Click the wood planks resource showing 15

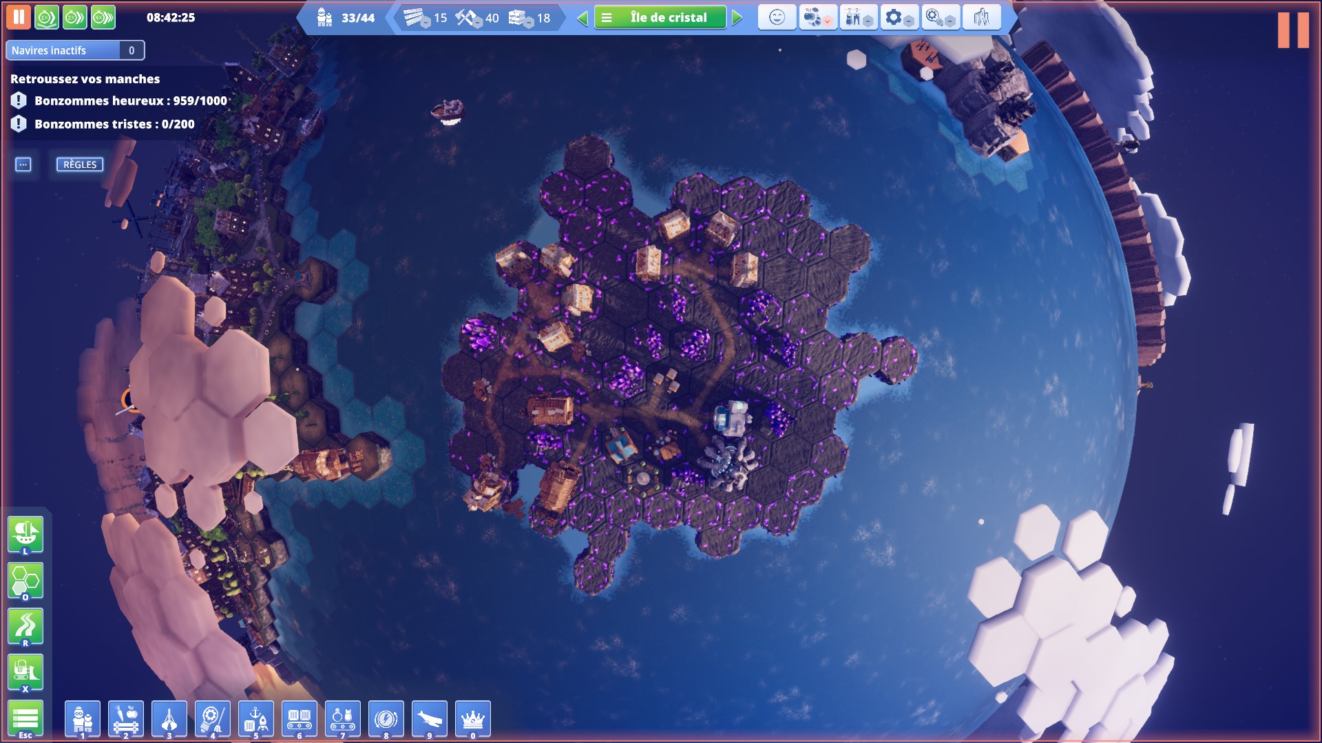coord(425,18)
